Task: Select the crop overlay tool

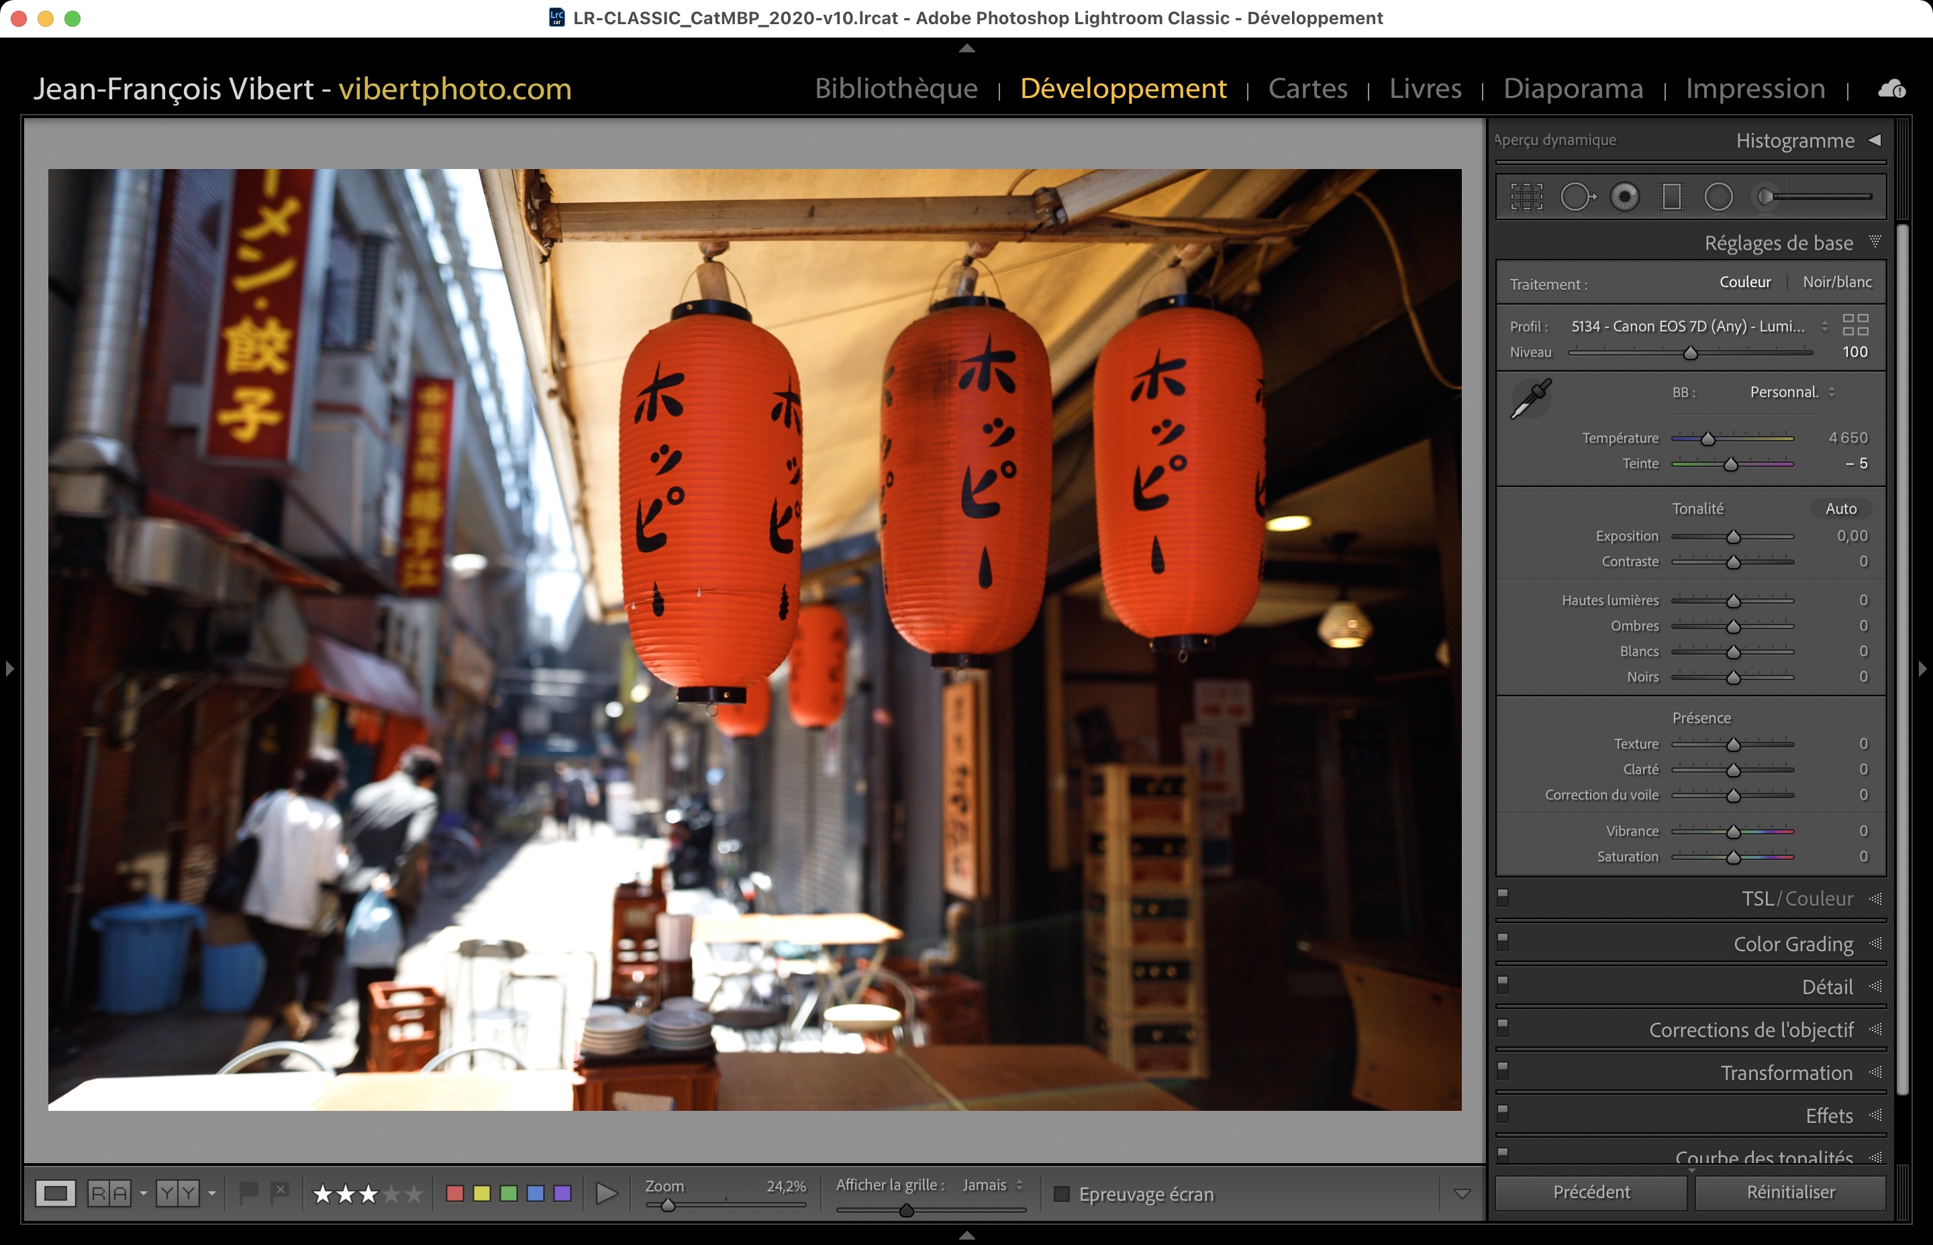Action: (x=1526, y=197)
